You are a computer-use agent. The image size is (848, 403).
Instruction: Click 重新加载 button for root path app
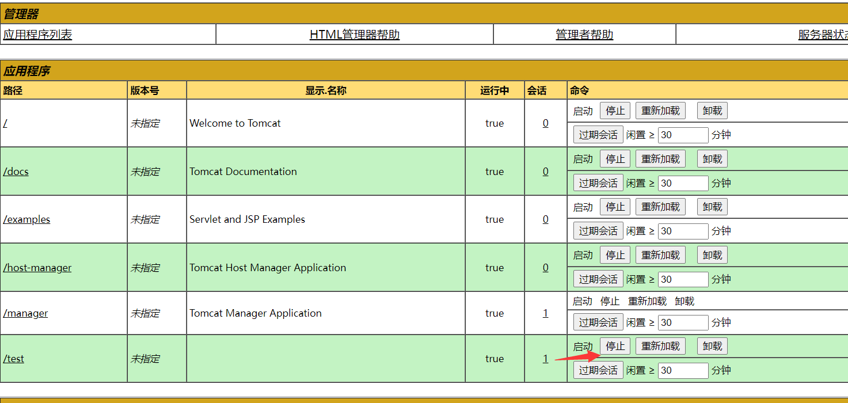660,111
